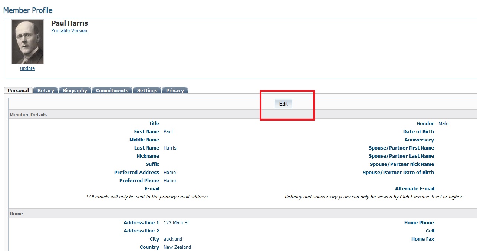Click the Update link under the photo
Image resolution: width=477 pixels, height=251 pixels.
pos(27,68)
